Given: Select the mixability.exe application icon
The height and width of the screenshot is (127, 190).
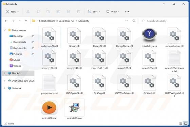Looking at the screenshot, I should pyautogui.click(x=149, y=35).
